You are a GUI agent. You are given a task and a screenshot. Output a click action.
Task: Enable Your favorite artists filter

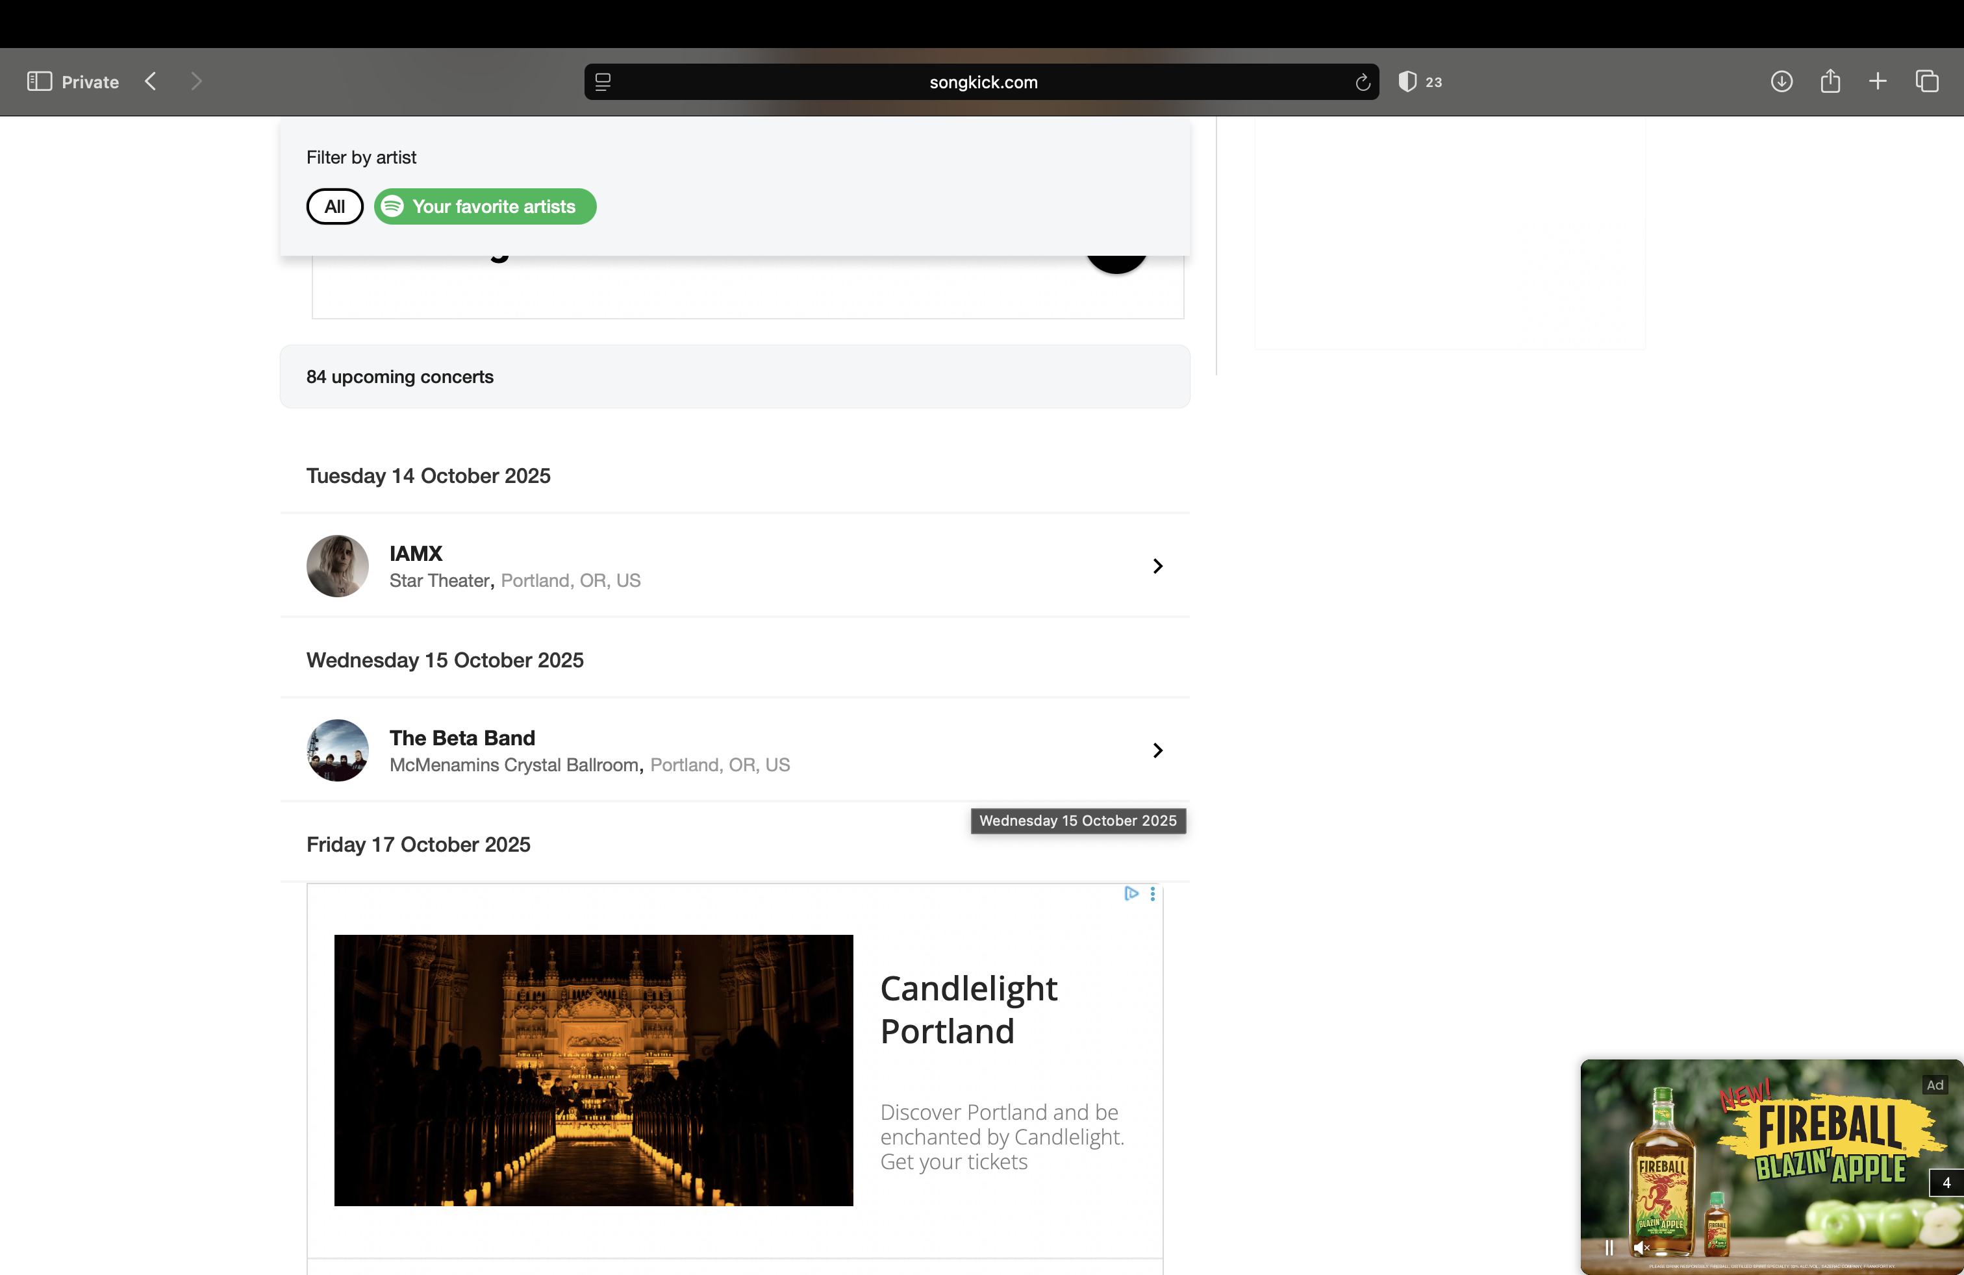click(485, 206)
